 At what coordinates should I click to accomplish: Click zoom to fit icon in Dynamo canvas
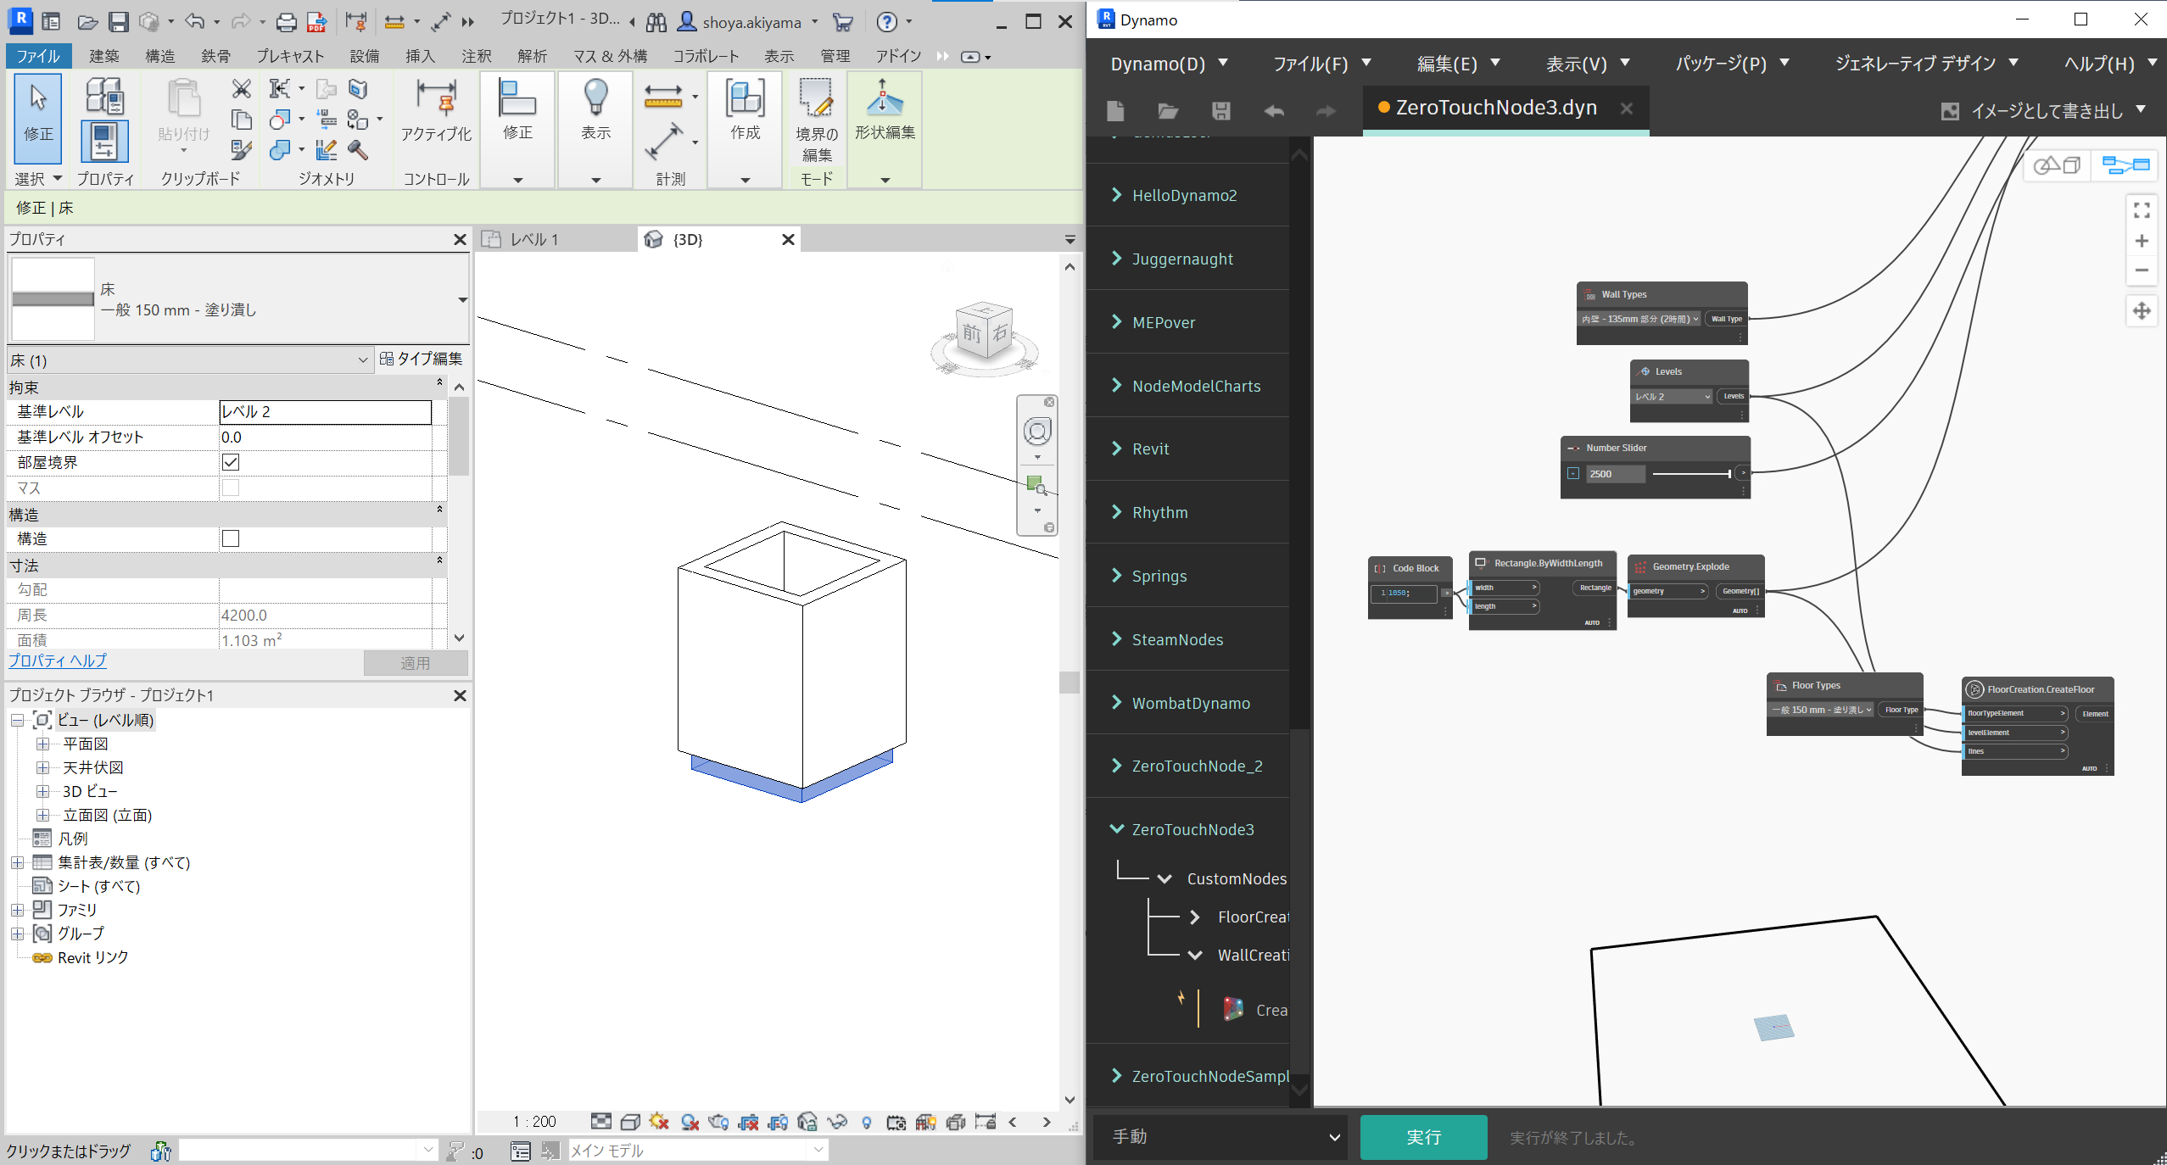(2141, 210)
